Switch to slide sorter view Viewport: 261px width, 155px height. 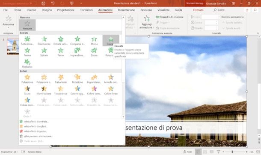(x=205, y=152)
